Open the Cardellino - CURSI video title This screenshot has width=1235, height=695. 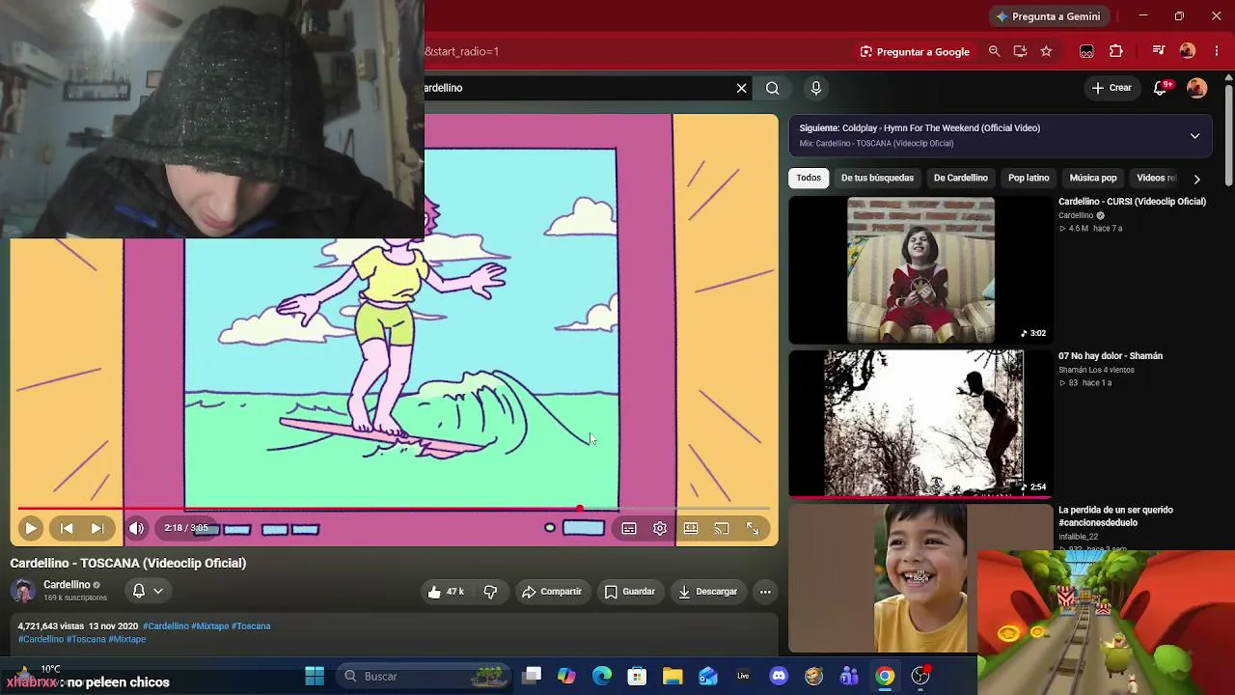click(1132, 202)
